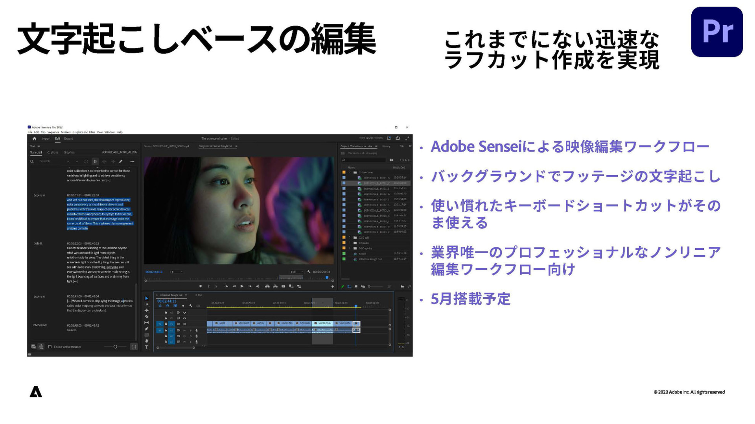Enable Follow active monitor checkbox

(50, 347)
